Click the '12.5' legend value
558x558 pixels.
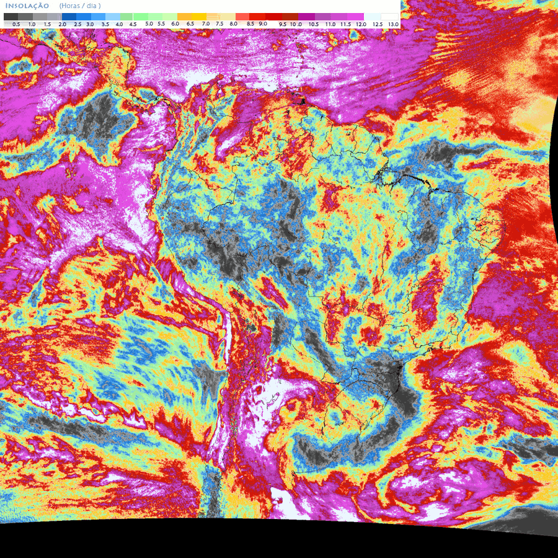coord(378,25)
